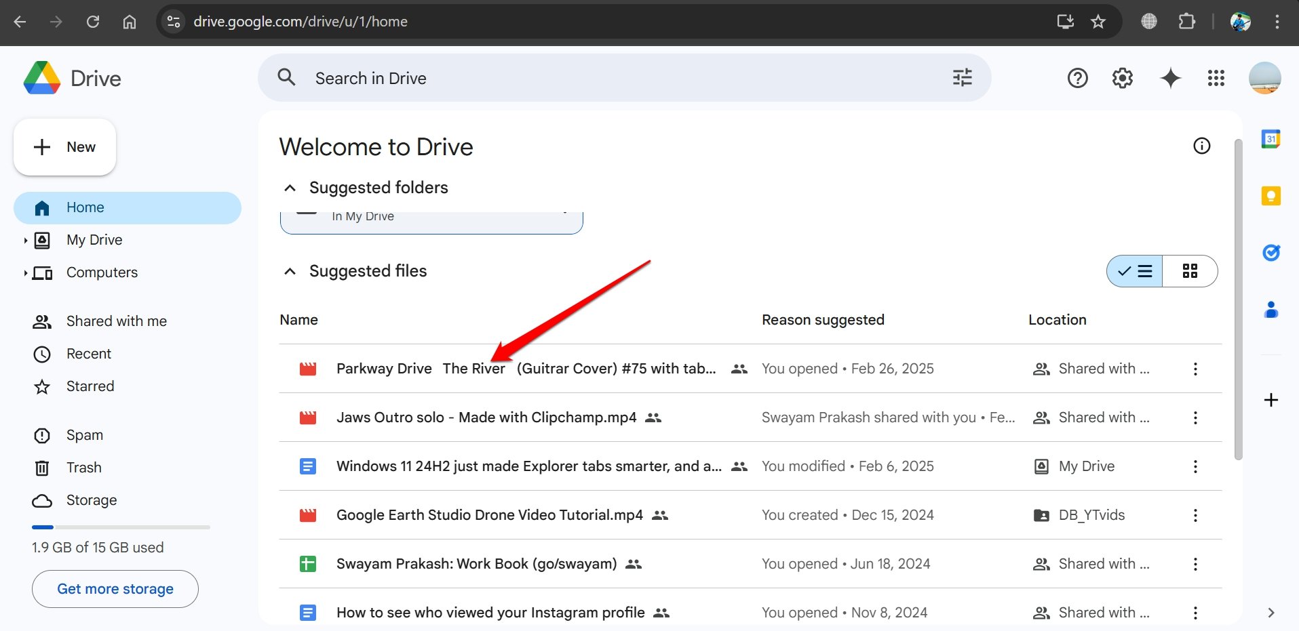1299x631 pixels.
Task: Get add-ons with plus icon
Action: coord(1271,400)
